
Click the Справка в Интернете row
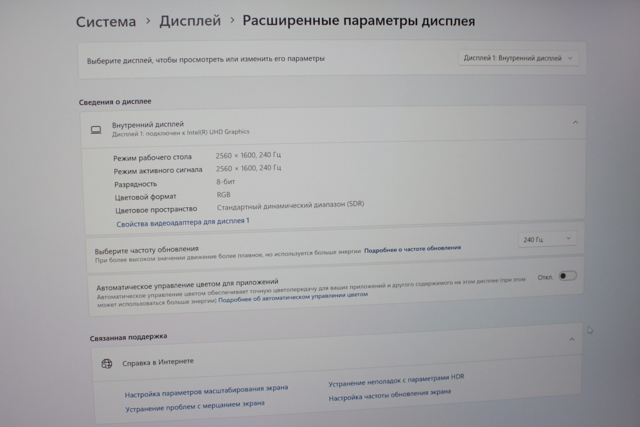click(x=158, y=362)
